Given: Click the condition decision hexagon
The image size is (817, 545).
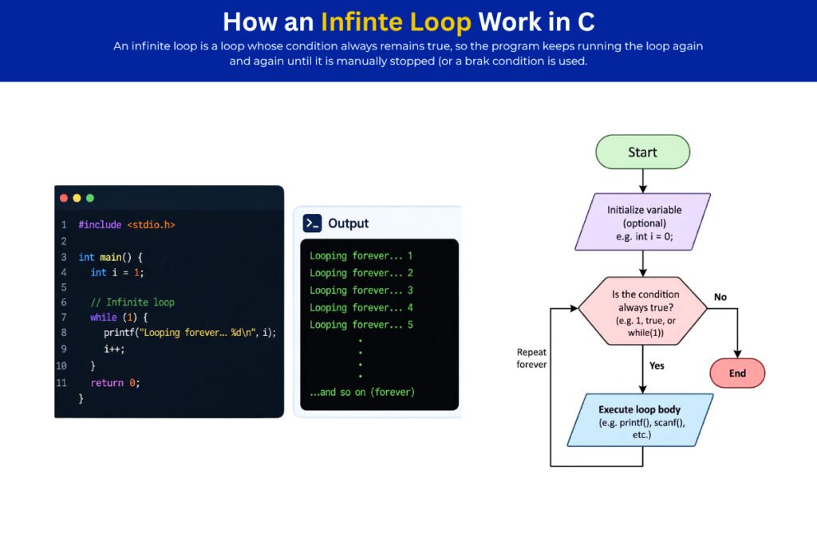Looking at the screenshot, I should (642, 311).
